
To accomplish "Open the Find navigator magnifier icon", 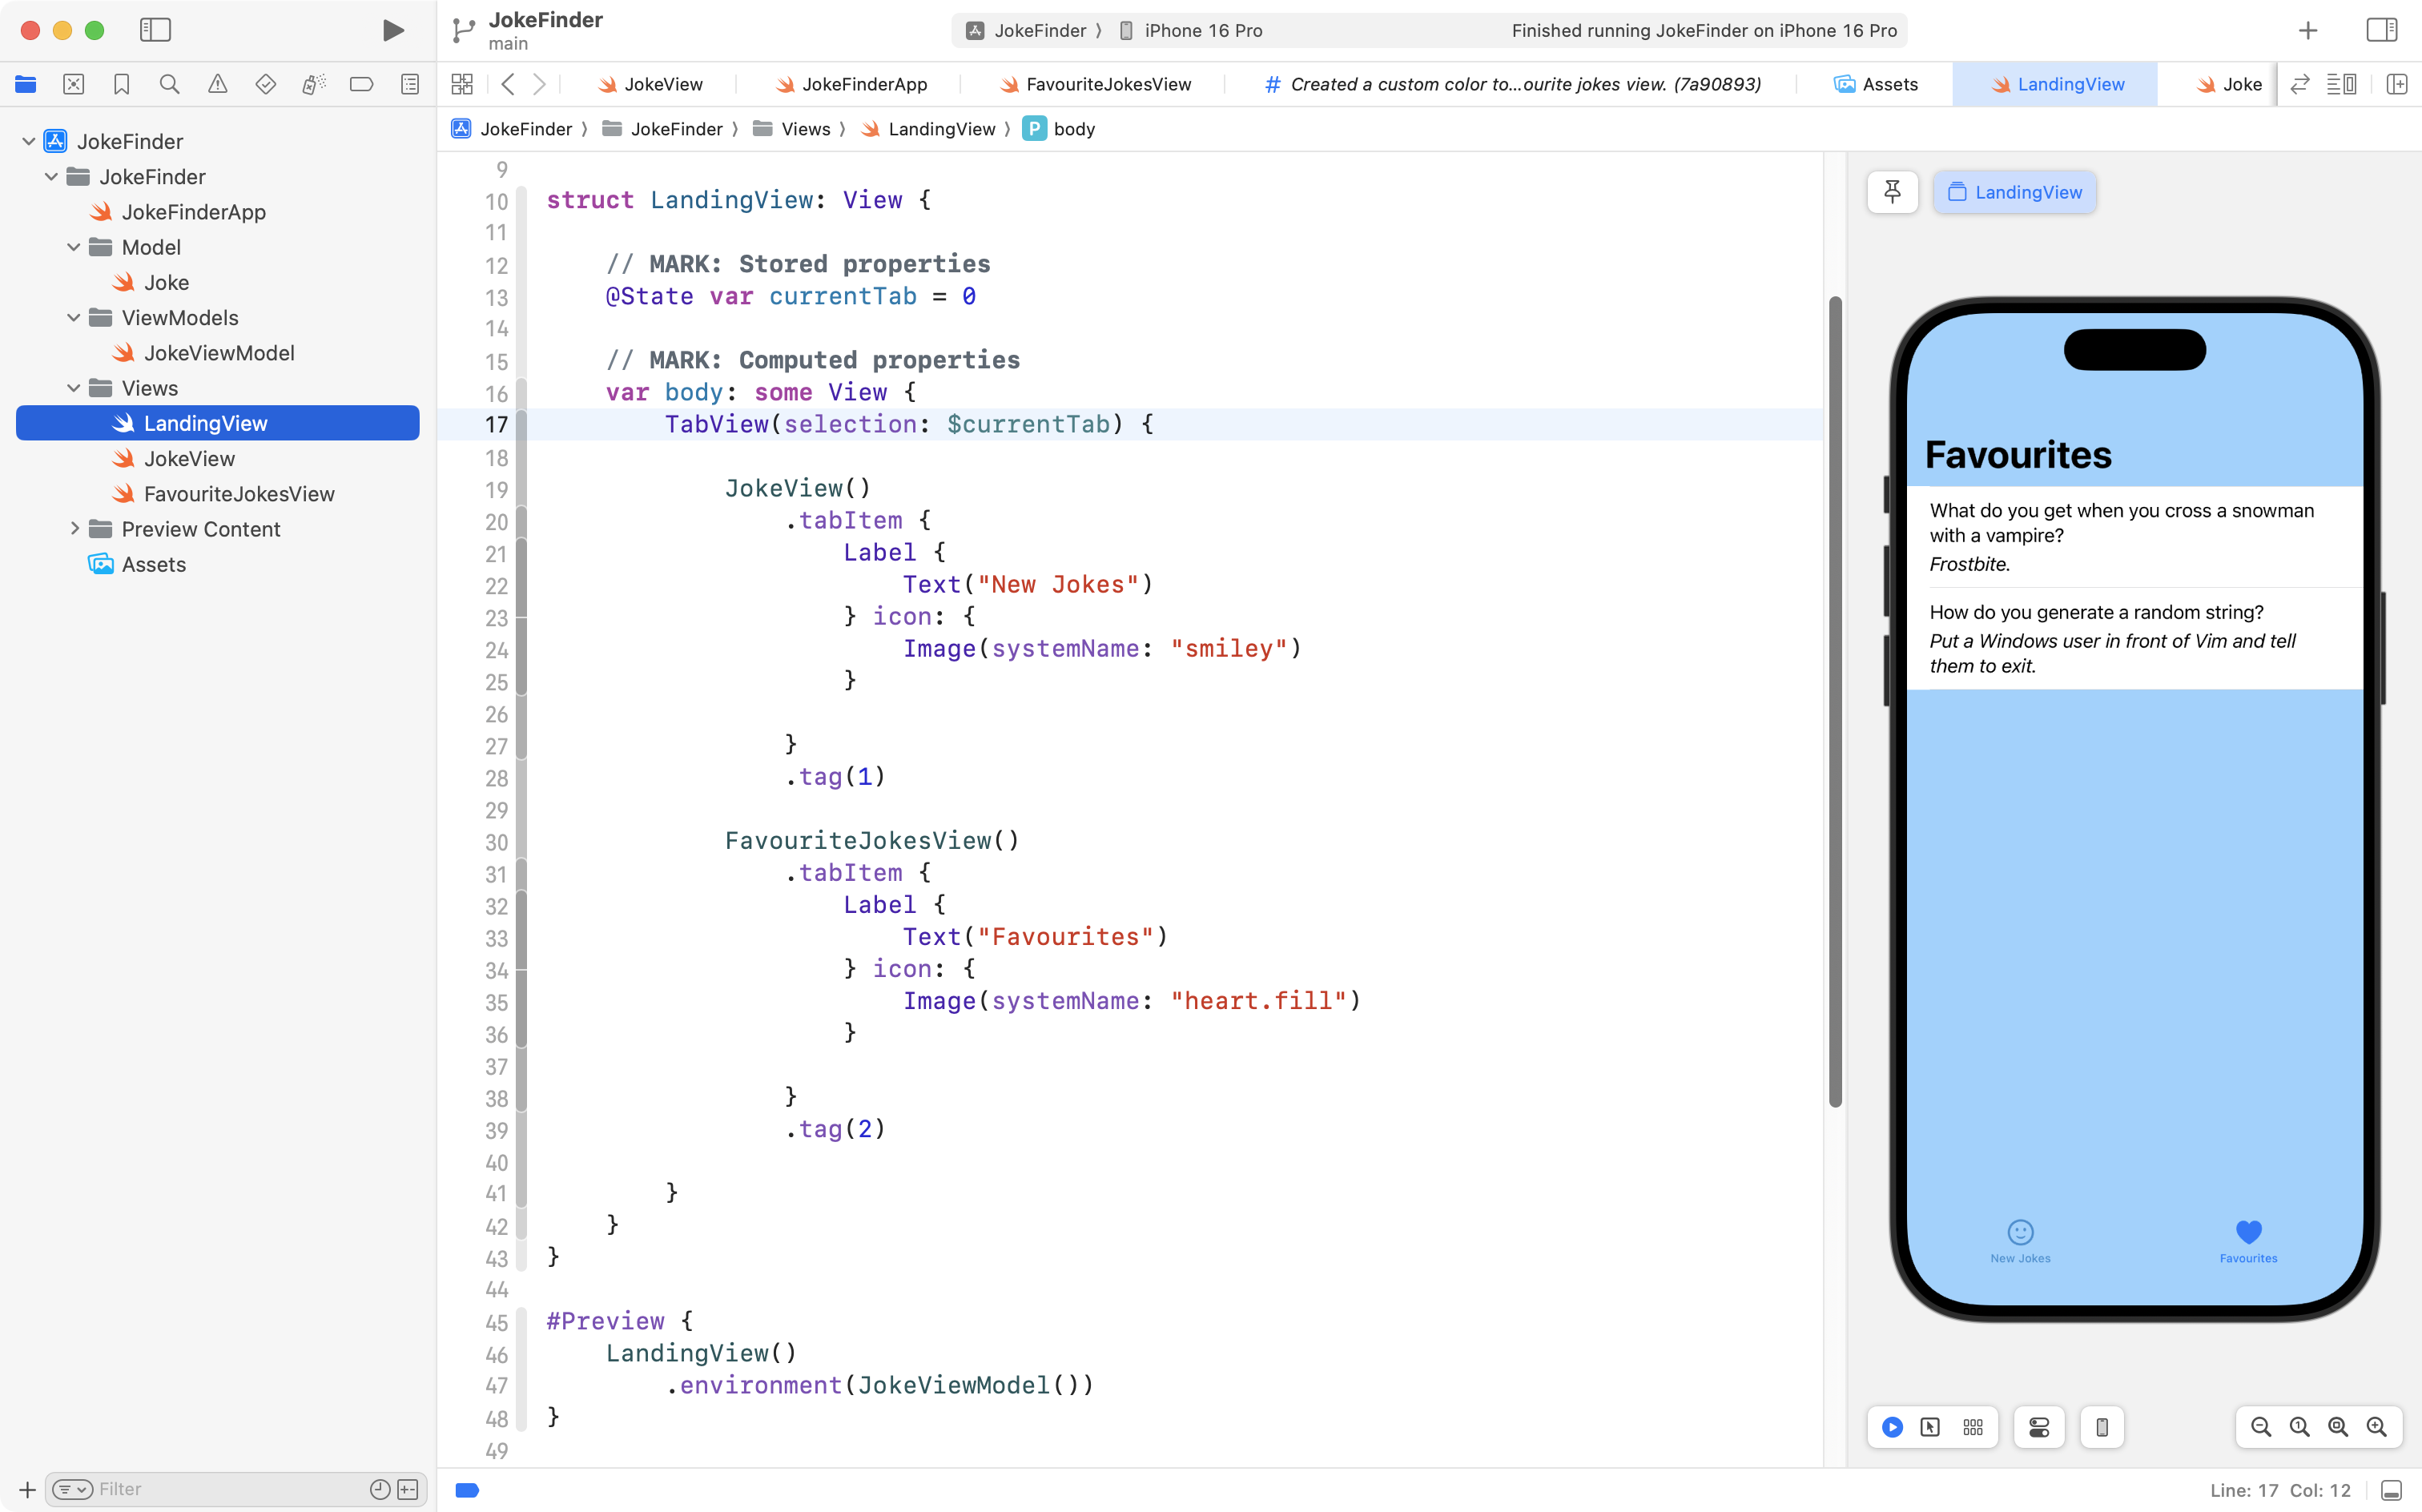I will click(x=169, y=85).
